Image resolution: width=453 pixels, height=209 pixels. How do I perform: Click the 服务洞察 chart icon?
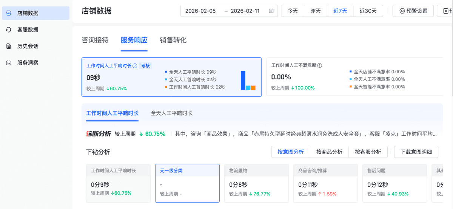(x=9, y=63)
